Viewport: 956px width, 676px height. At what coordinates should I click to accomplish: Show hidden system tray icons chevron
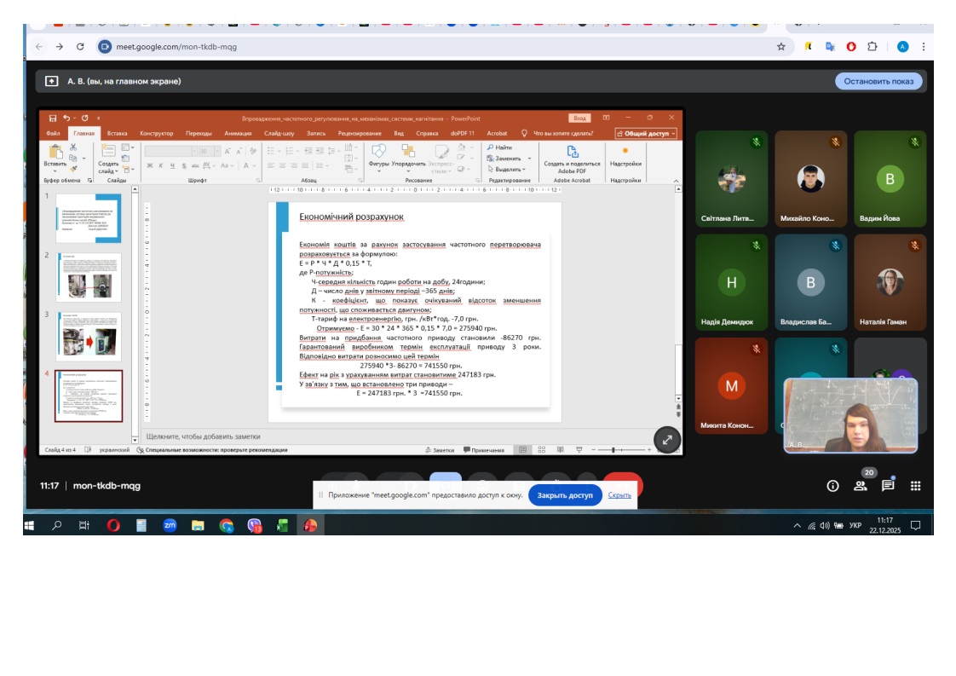797,525
